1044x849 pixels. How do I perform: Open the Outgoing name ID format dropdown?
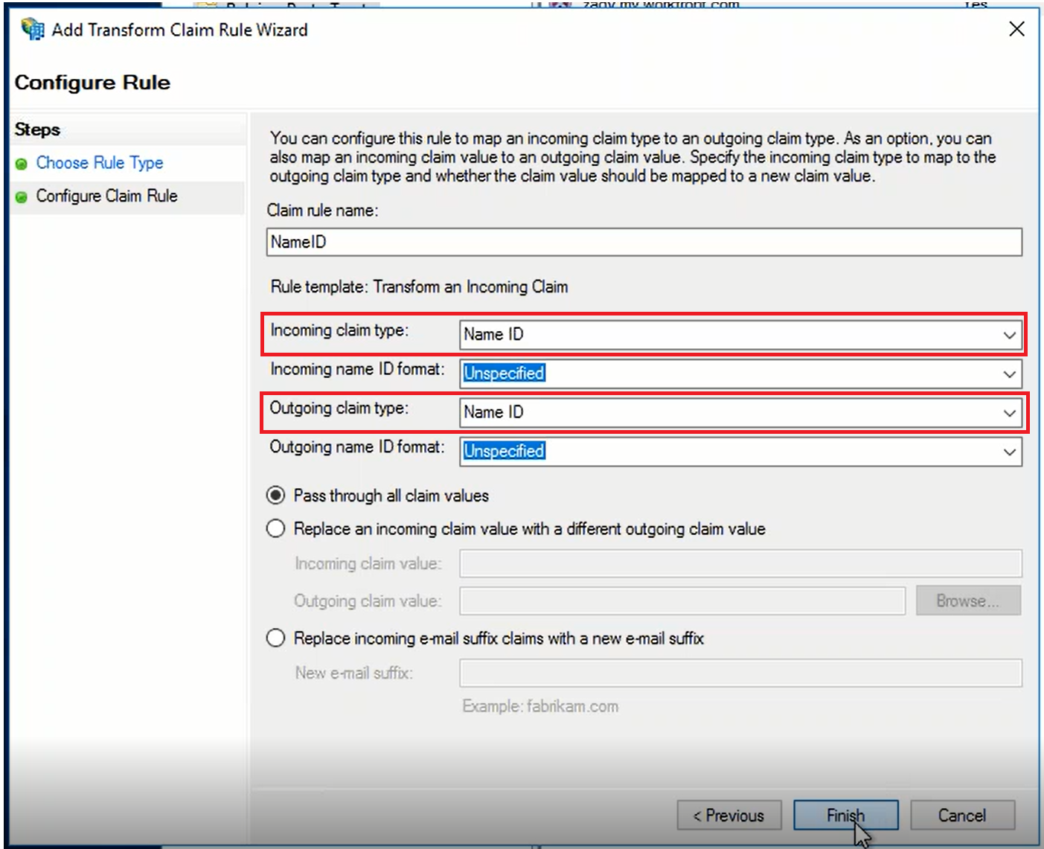(x=1009, y=452)
